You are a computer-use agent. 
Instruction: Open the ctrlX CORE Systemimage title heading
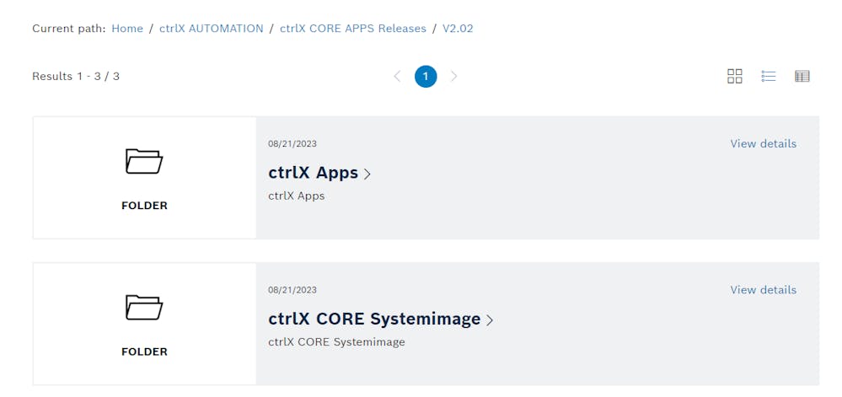[x=374, y=319]
